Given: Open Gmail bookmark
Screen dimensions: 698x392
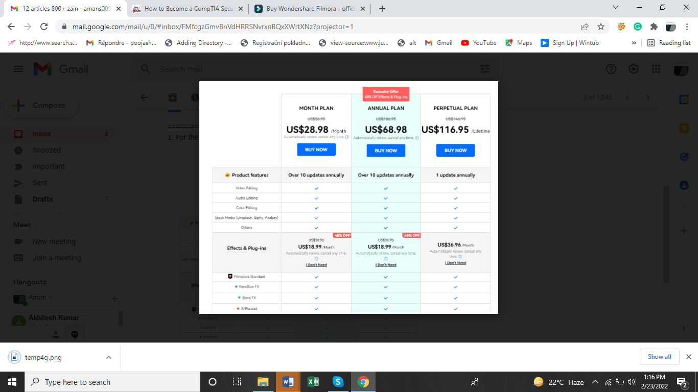Looking at the screenshot, I should tap(438, 43).
